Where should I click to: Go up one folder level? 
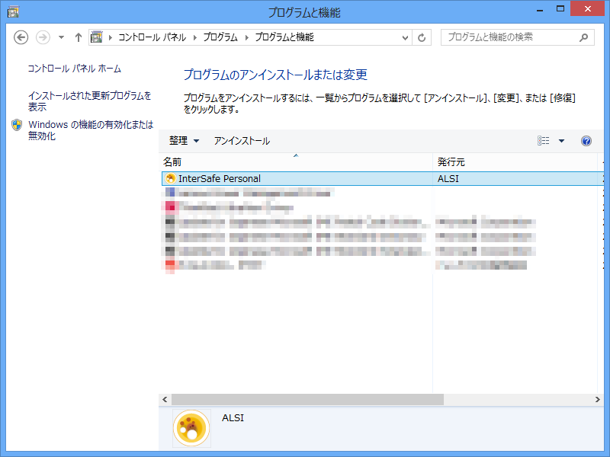tap(79, 37)
